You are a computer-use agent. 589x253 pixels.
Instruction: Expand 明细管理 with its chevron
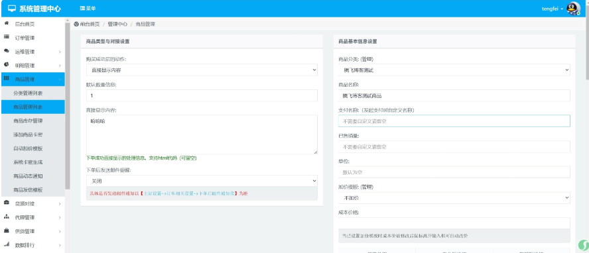coord(60,66)
